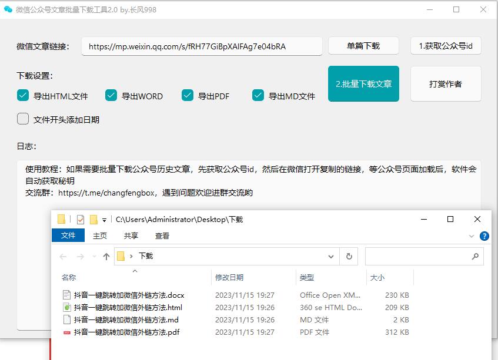Click the properties checkmark icon in the title bar

[x=81, y=220]
